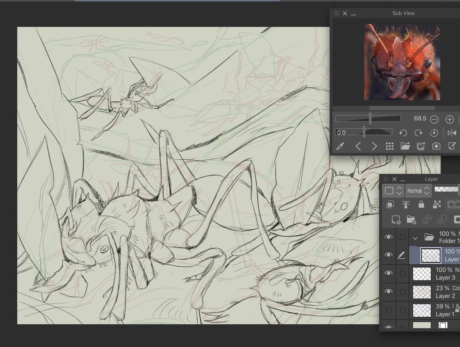Screen dimensions: 460x347
Task: Click the merge with lower layer icon
Action: tap(442, 219)
